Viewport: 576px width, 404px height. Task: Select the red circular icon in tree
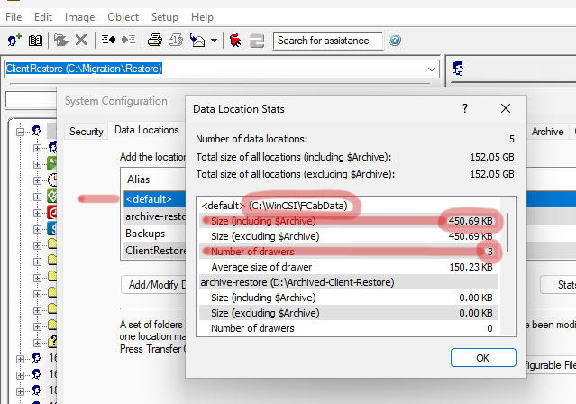(52, 213)
